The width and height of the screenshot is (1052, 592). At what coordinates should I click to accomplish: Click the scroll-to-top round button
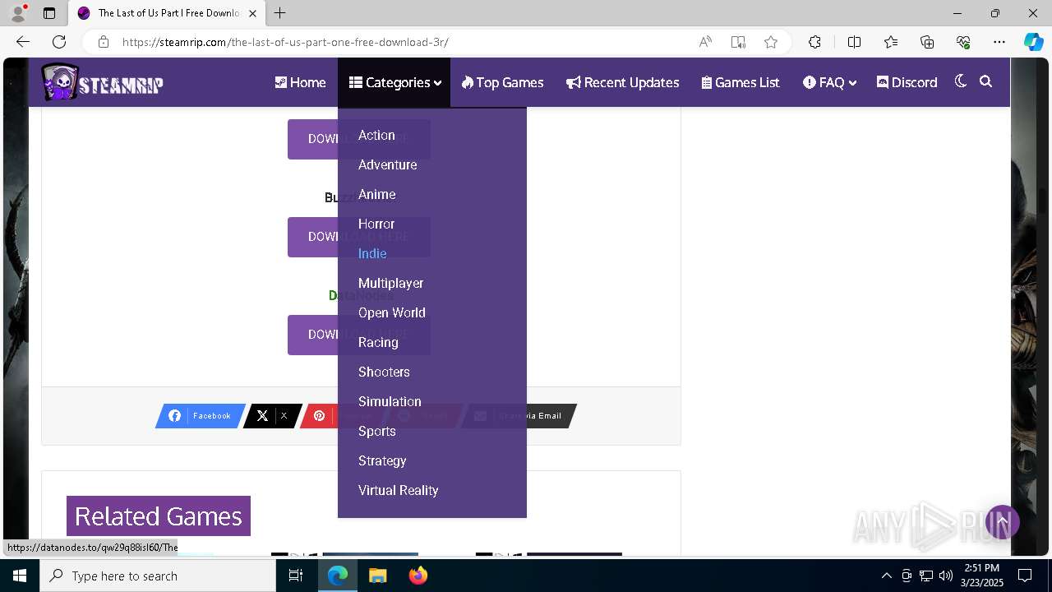coord(1003,522)
